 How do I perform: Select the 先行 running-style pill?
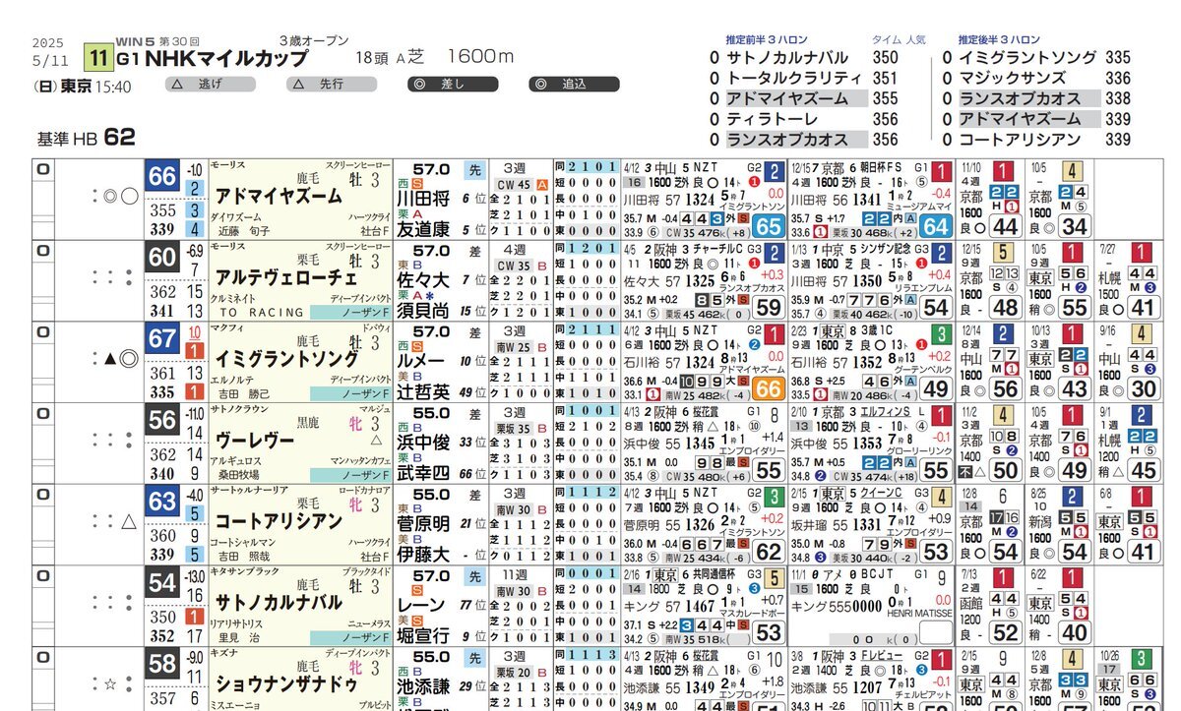pyautogui.click(x=332, y=85)
